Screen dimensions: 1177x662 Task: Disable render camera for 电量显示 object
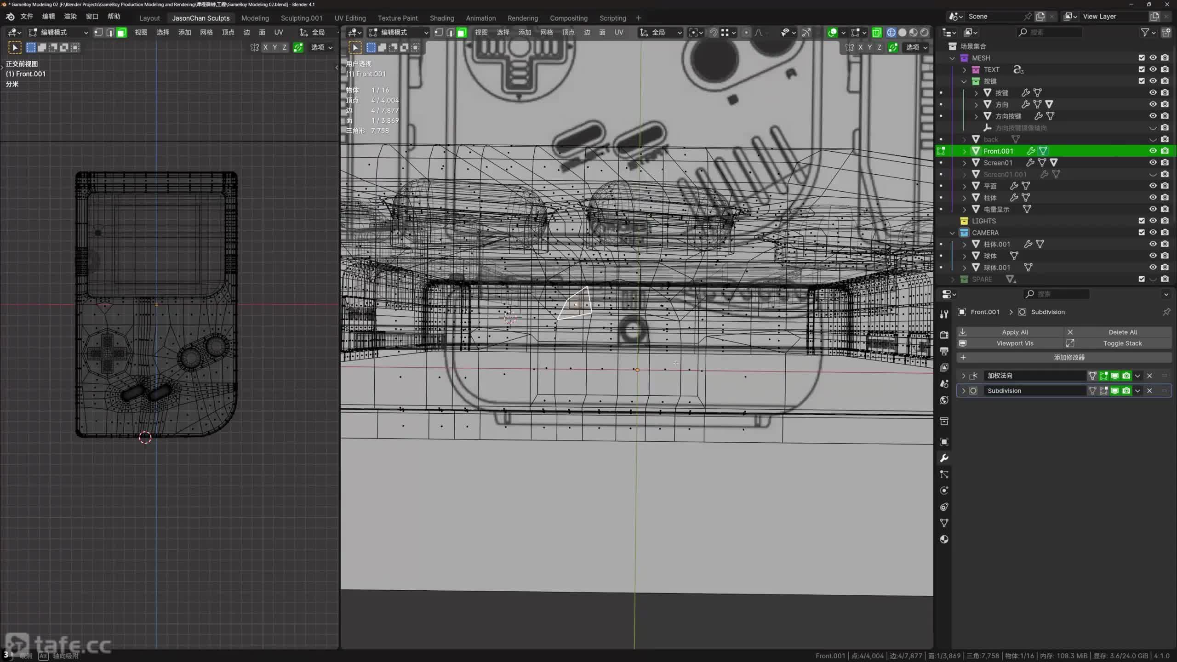(x=1165, y=209)
